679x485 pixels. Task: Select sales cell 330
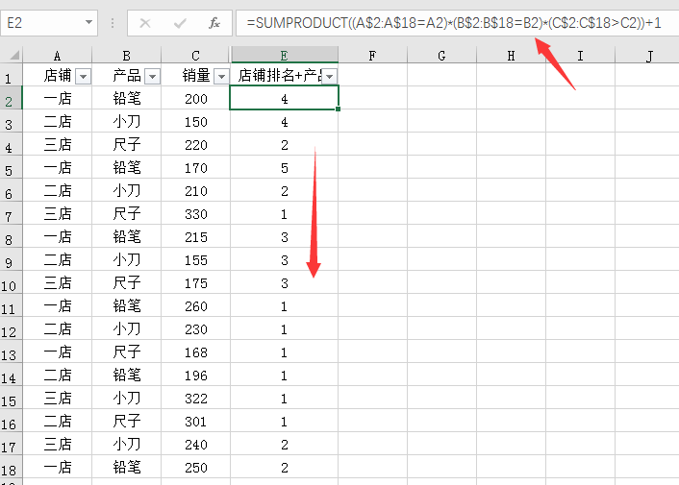(196, 214)
